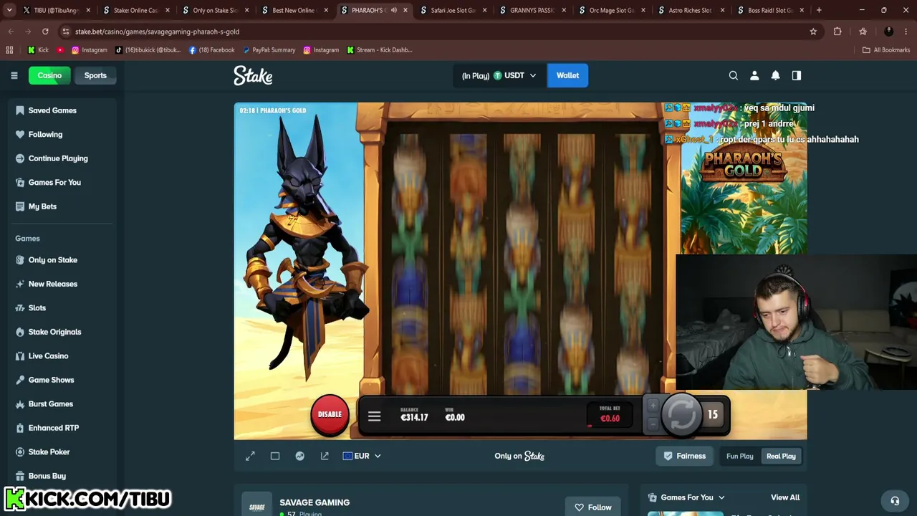The width and height of the screenshot is (917, 516).
Task: Enter fullscreen mode for the game
Action: 250,456
